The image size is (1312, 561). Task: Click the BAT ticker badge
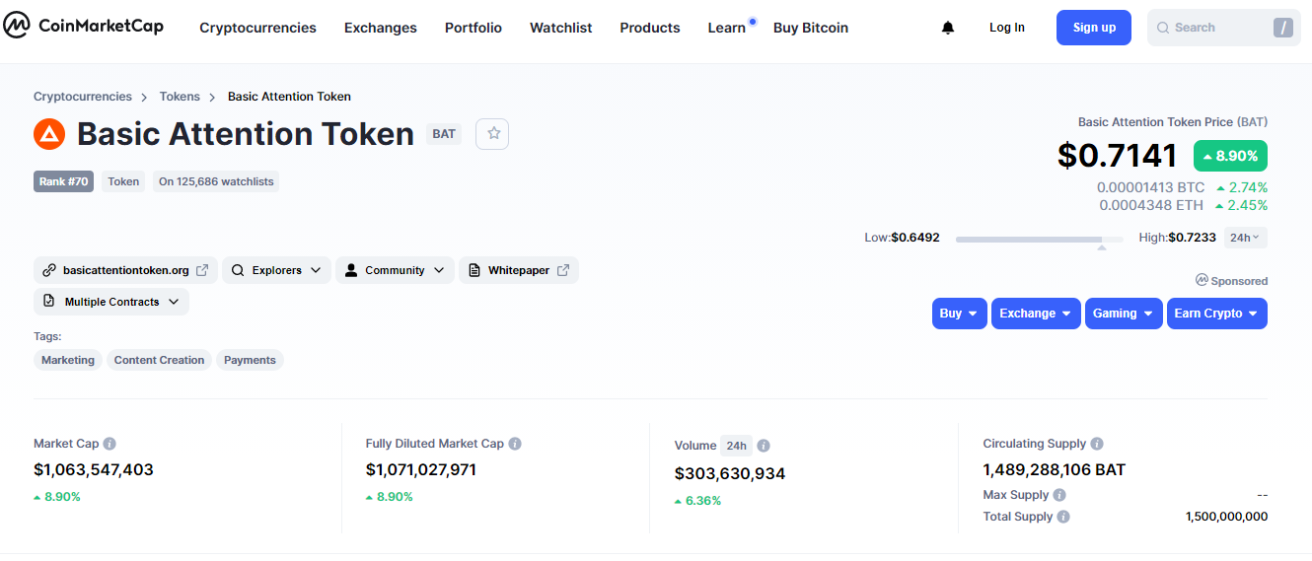[444, 134]
